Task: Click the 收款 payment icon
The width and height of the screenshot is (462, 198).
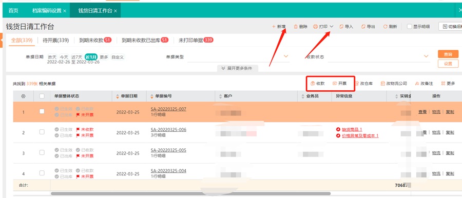Action: (x=313, y=84)
